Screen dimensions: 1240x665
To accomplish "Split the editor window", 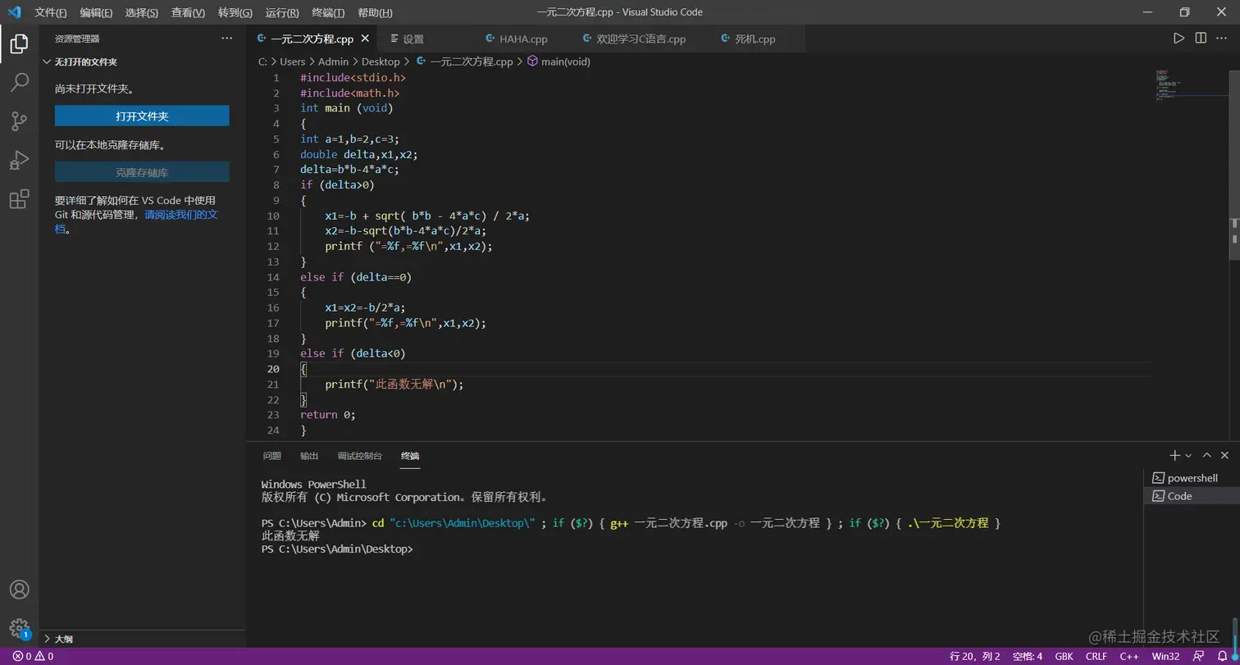I will click(x=1202, y=38).
